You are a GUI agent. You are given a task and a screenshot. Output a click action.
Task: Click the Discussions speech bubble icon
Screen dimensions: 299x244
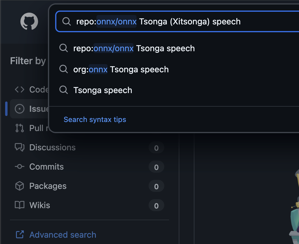pyautogui.click(x=20, y=147)
